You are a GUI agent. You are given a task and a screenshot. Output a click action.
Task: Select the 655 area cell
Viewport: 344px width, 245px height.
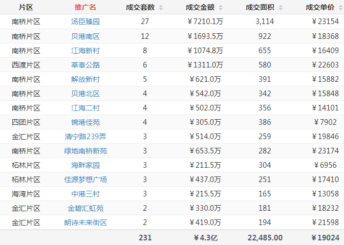coord(265,51)
